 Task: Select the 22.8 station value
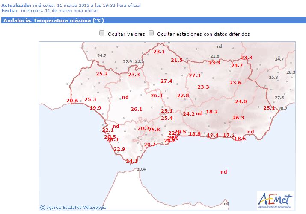[183, 95]
